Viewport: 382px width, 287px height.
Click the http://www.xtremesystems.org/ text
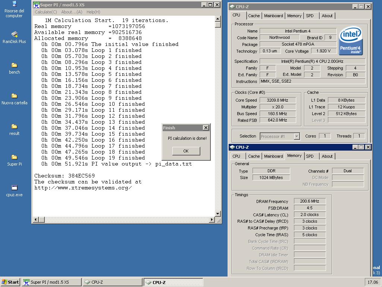83,188
